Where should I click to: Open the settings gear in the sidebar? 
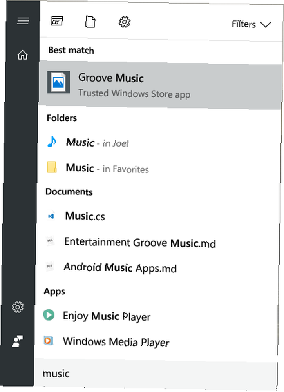[18, 307]
